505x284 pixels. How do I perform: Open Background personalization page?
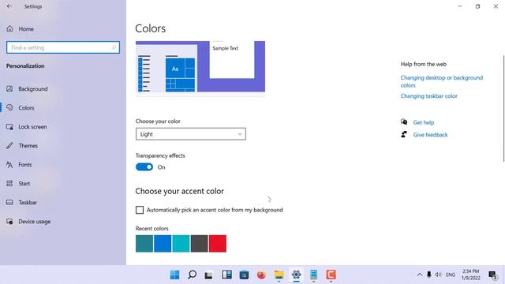click(x=33, y=89)
